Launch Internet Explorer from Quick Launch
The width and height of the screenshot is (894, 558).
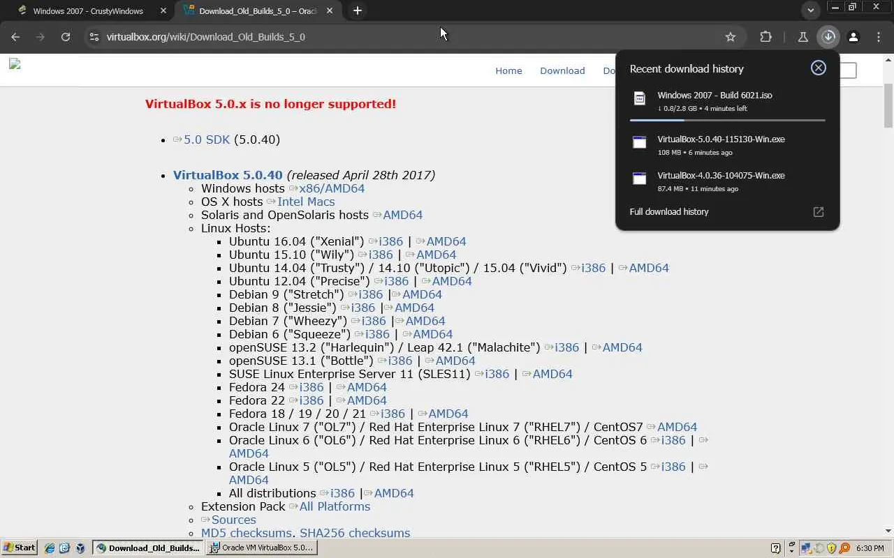(50, 548)
